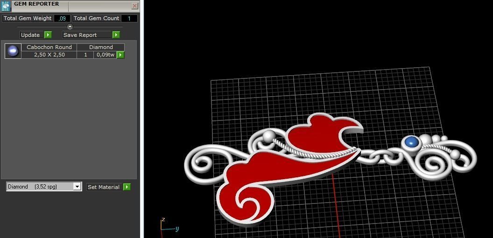The width and height of the screenshot is (493, 238).
Task: Select the cabochon gem thumbnail
Action: (13, 51)
